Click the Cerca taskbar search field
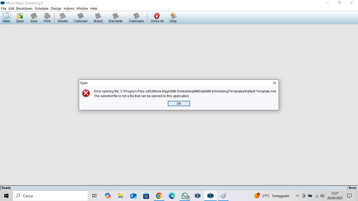Image resolution: width=358 pixels, height=201 pixels. tap(50, 196)
